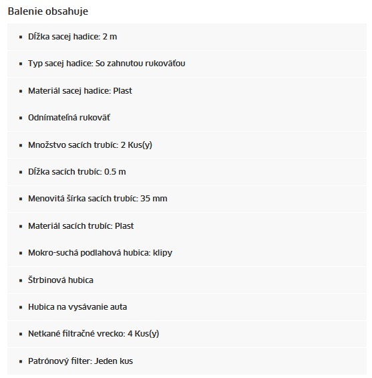The image size is (372, 378).
Task: Click the 'Odnímateľná rukoväť' list item
Action: [69, 118]
